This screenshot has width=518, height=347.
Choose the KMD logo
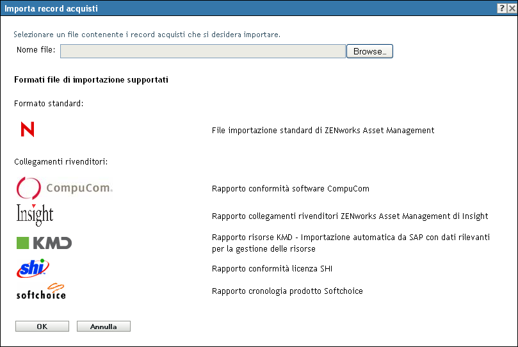pyautogui.click(x=44, y=243)
